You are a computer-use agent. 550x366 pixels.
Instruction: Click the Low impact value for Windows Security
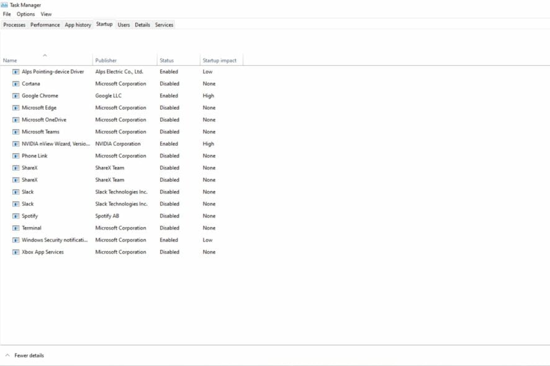[x=208, y=240]
